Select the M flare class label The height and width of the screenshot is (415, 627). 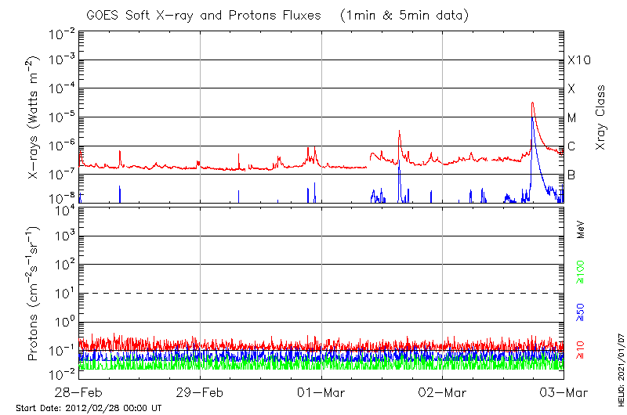click(x=572, y=117)
